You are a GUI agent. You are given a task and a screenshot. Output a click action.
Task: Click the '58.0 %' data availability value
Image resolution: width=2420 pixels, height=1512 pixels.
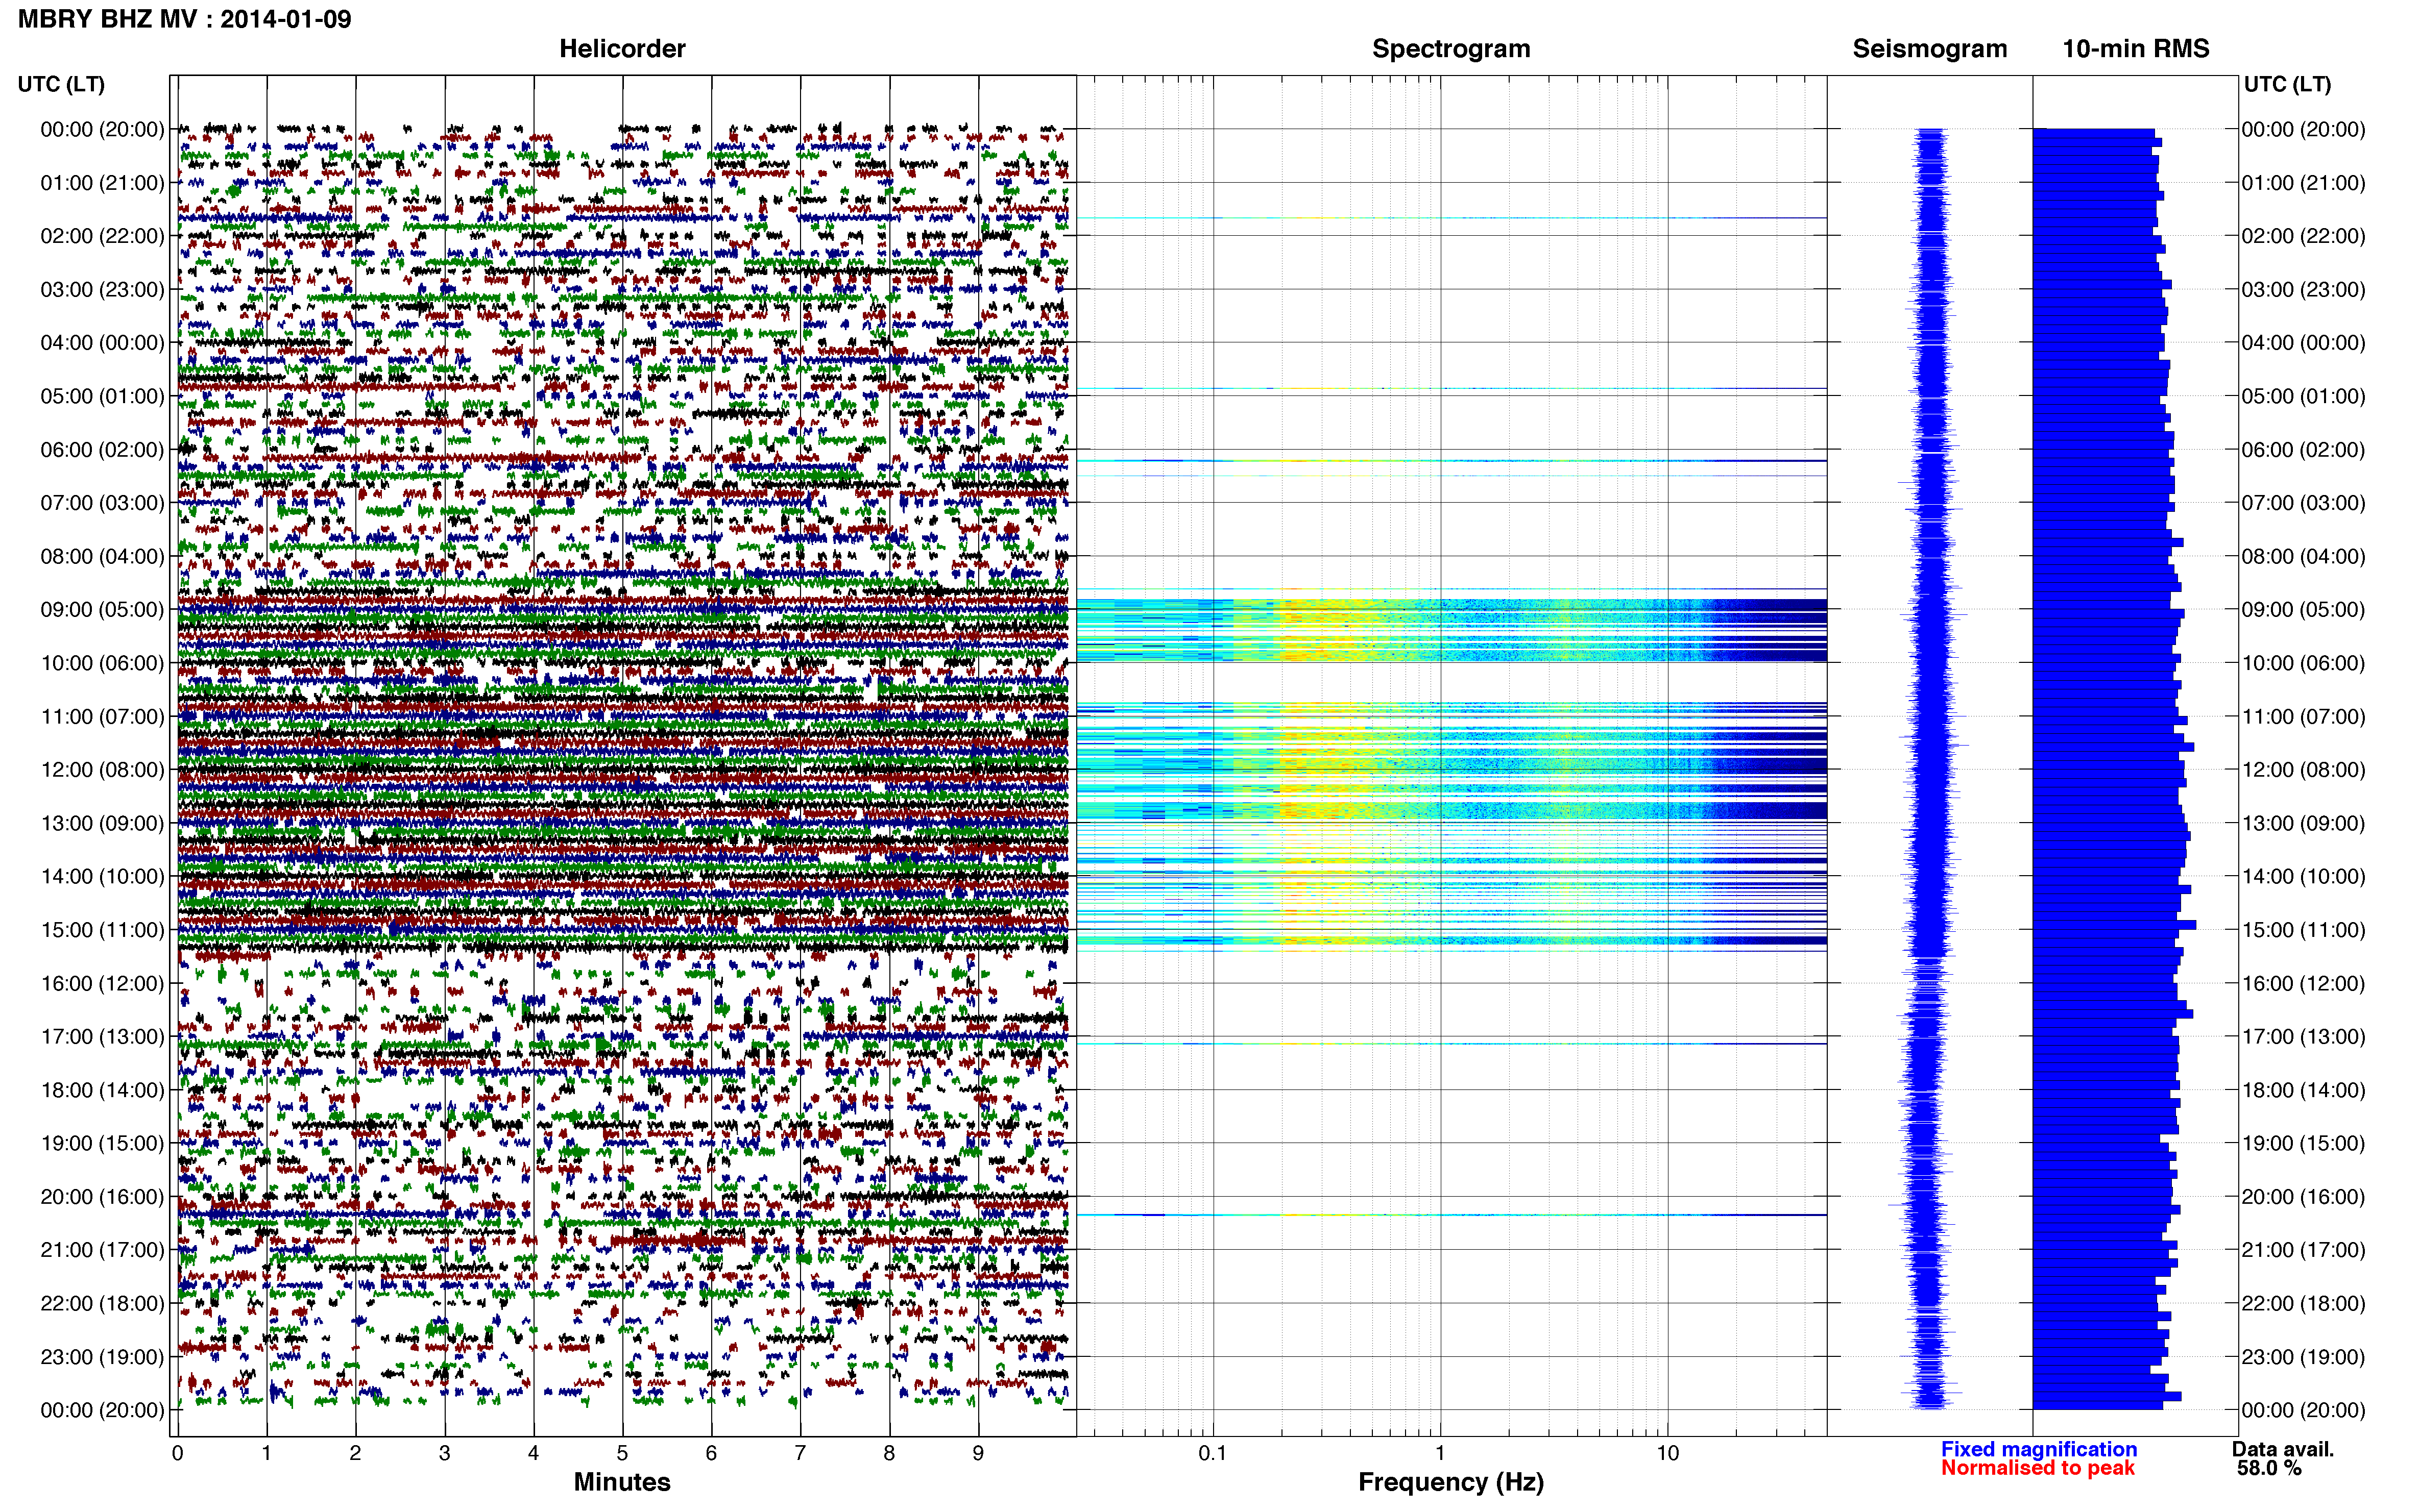point(2269,1468)
